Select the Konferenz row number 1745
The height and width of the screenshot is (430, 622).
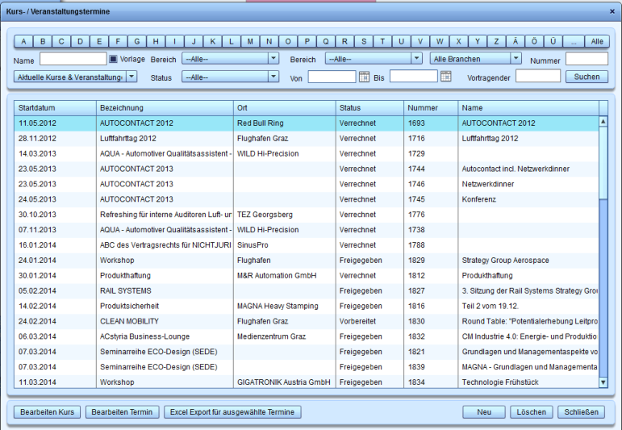pyautogui.click(x=307, y=199)
